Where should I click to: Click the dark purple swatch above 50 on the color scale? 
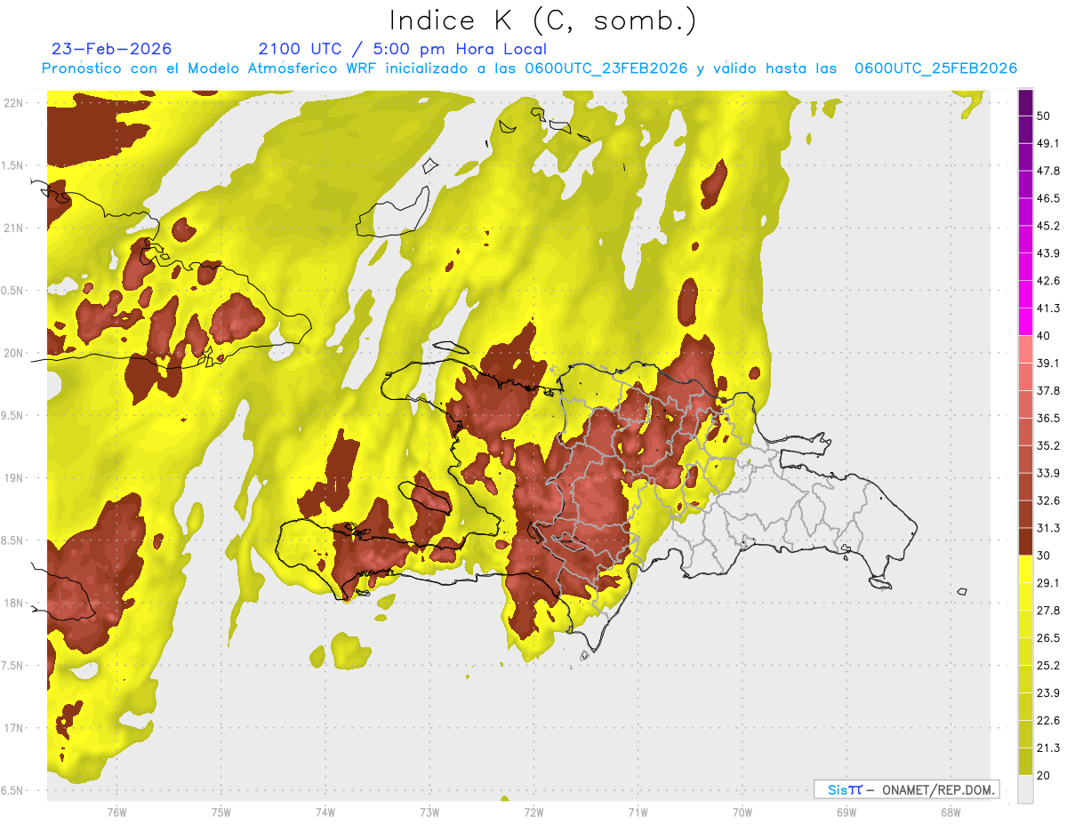(1025, 102)
